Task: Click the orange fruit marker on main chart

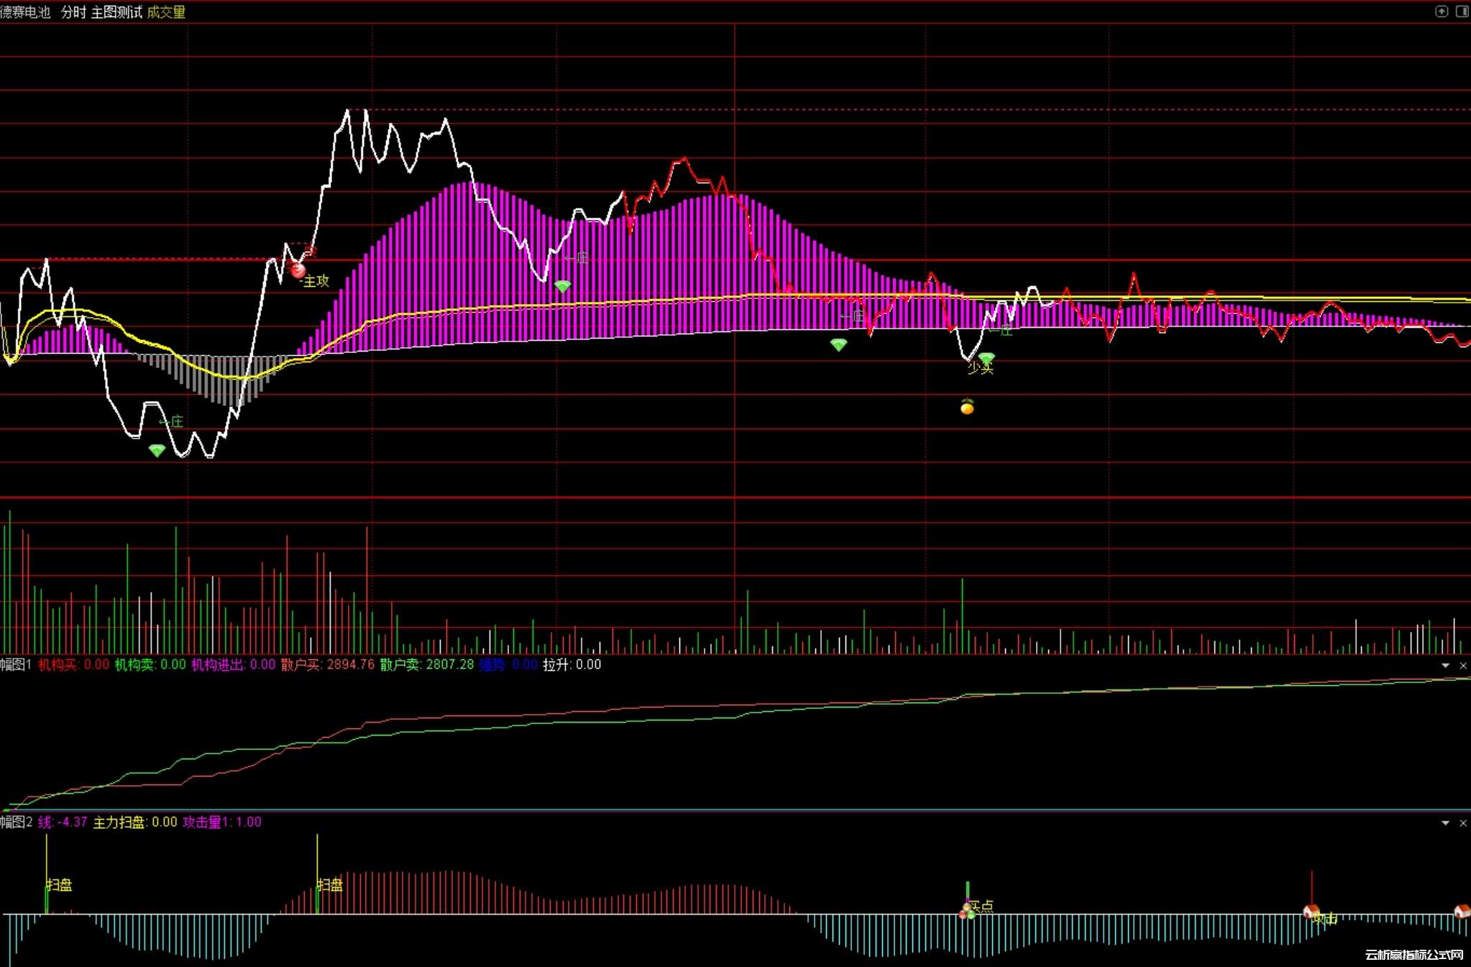Action: [x=967, y=408]
